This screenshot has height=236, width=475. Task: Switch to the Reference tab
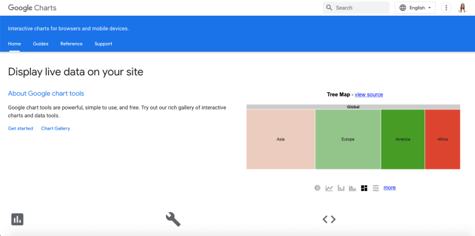tap(72, 44)
